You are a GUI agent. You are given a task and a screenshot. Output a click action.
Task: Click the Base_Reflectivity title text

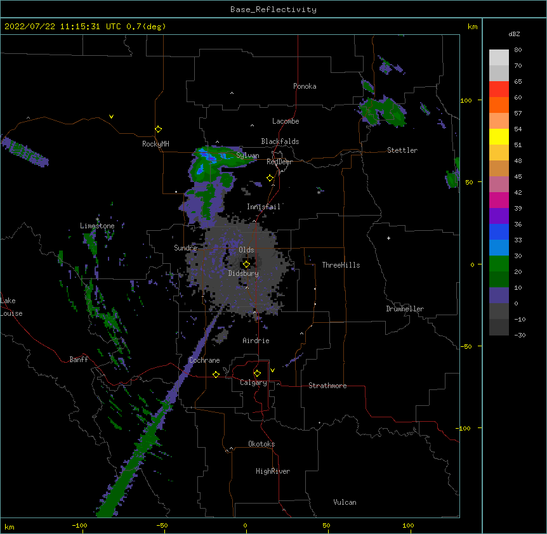tap(273, 10)
